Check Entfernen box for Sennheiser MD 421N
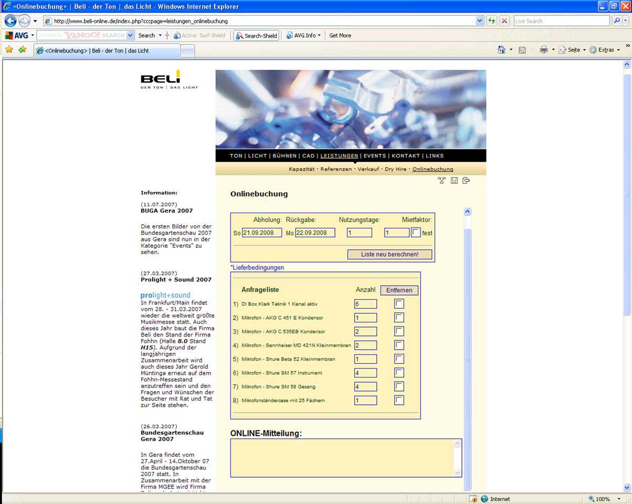 pyautogui.click(x=399, y=345)
